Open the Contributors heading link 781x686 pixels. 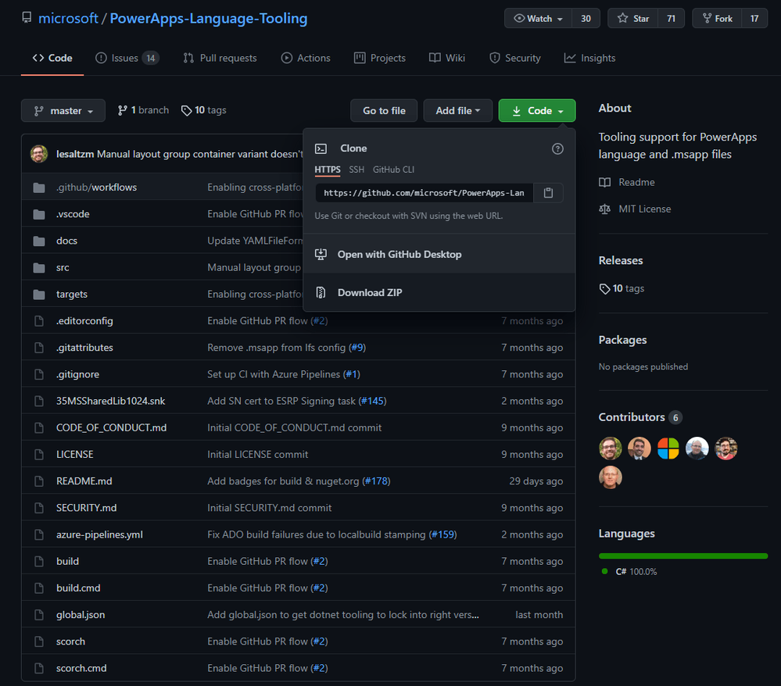(x=640, y=417)
